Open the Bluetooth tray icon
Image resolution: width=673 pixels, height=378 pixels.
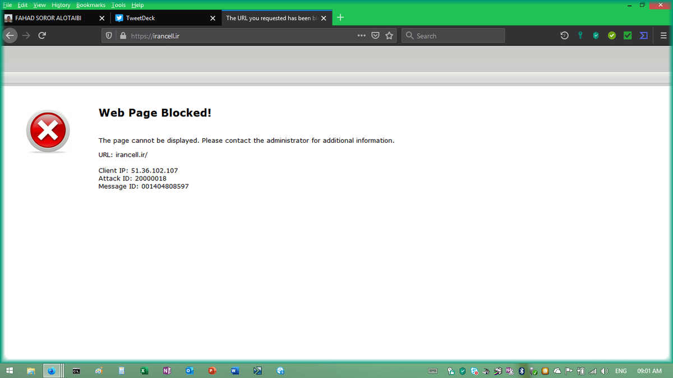[x=522, y=371]
